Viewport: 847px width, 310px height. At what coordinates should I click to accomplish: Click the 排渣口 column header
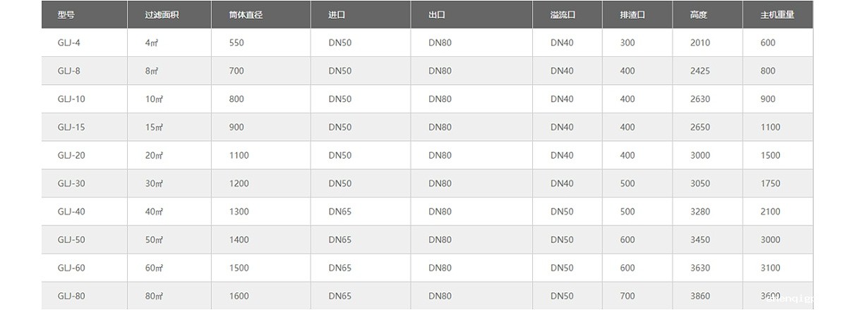pyautogui.click(x=632, y=15)
